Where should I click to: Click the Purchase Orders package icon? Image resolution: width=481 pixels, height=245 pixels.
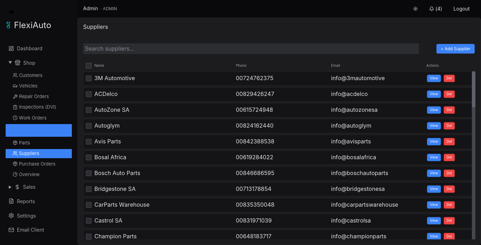(x=15, y=164)
